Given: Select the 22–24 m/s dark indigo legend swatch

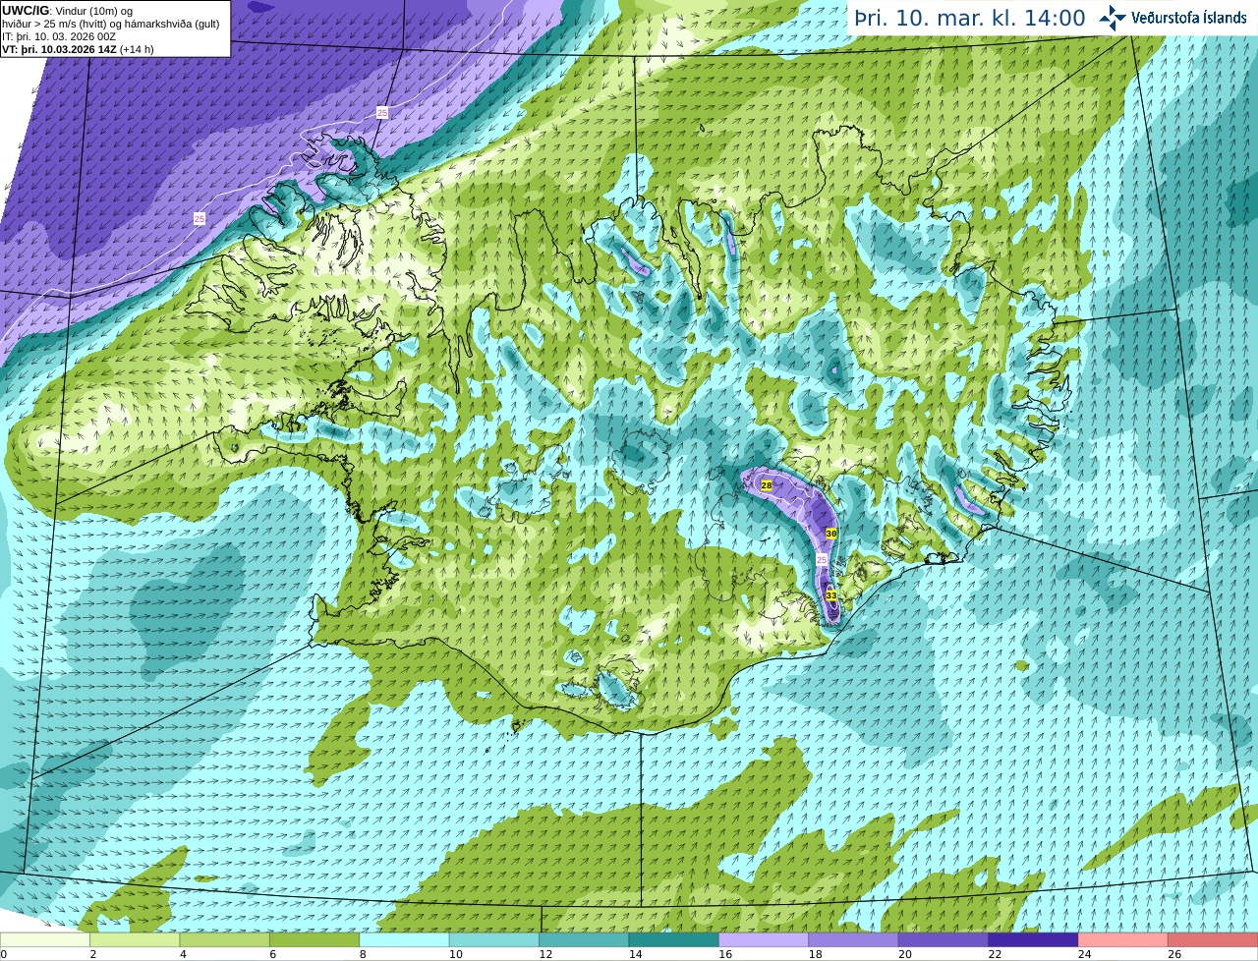Looking at the screenshot, I should (1034, 939).
